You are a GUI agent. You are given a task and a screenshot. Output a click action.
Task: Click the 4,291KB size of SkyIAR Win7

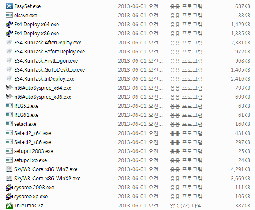click(240, 169)
